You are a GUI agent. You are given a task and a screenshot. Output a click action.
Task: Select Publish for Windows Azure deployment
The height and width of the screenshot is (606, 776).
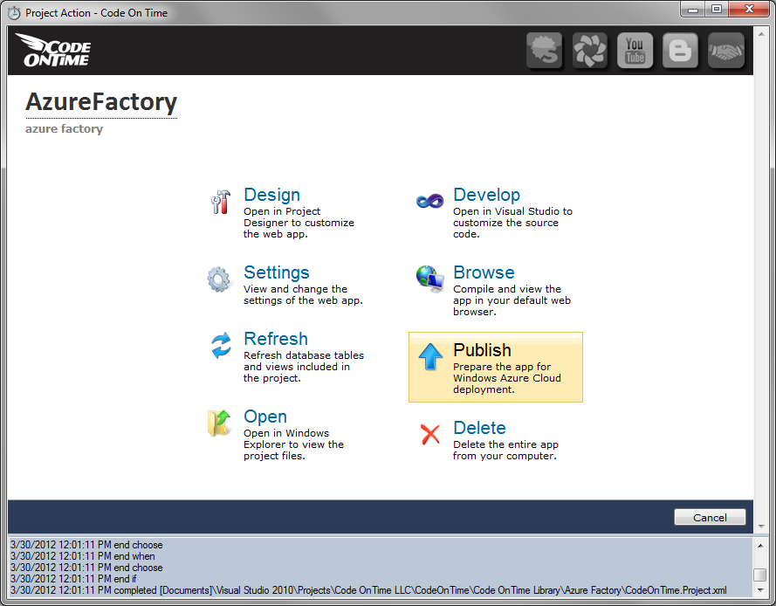pyautogui.click(x=495, y=367)
